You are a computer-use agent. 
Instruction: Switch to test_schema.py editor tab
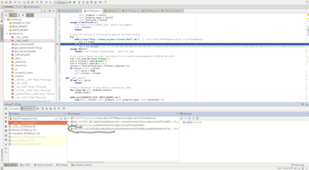click(70, 11)
